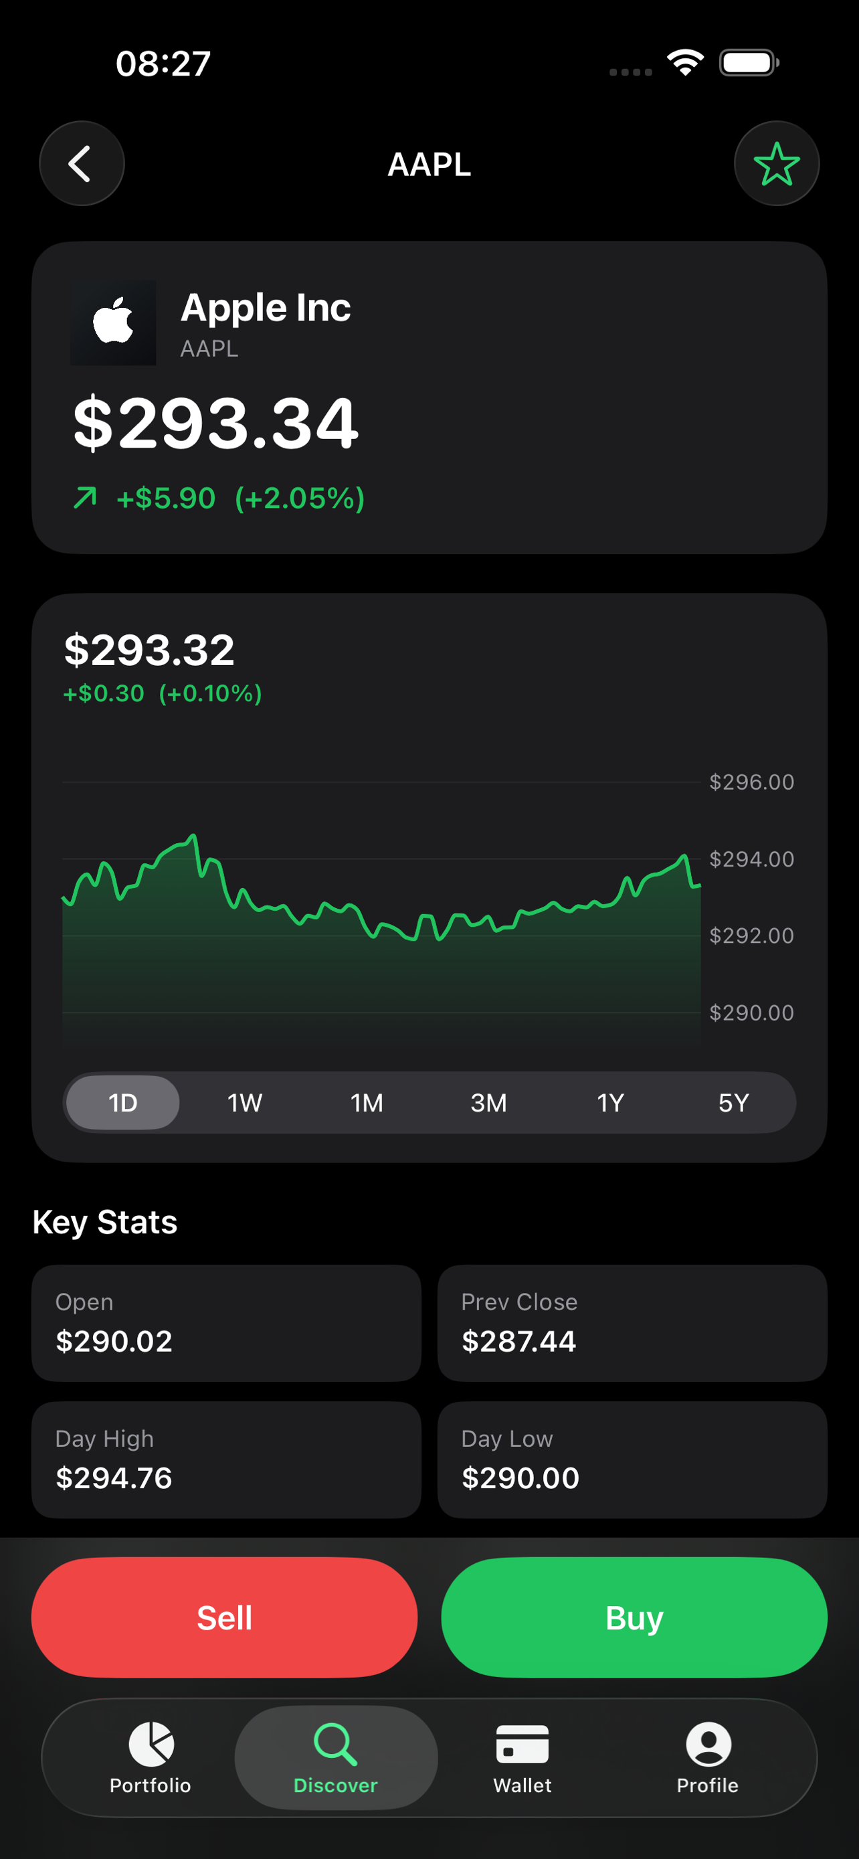Open the Profile person icon
859x1859 pixels.
tap(708, 1745)
